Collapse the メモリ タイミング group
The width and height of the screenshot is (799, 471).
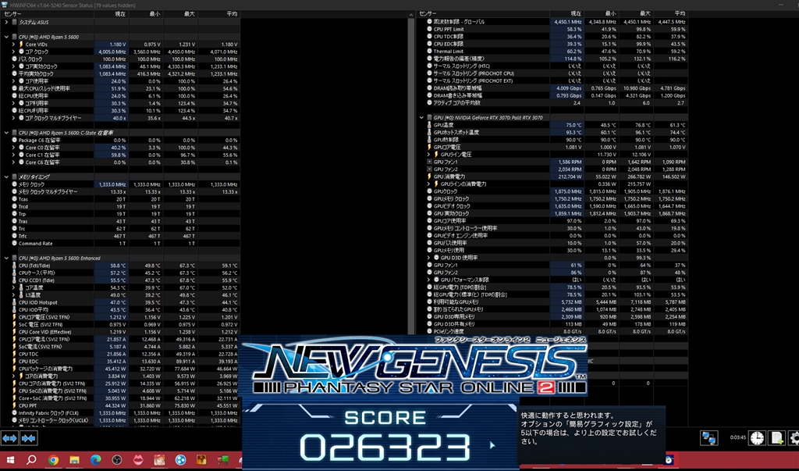click(x=6, y=177)
